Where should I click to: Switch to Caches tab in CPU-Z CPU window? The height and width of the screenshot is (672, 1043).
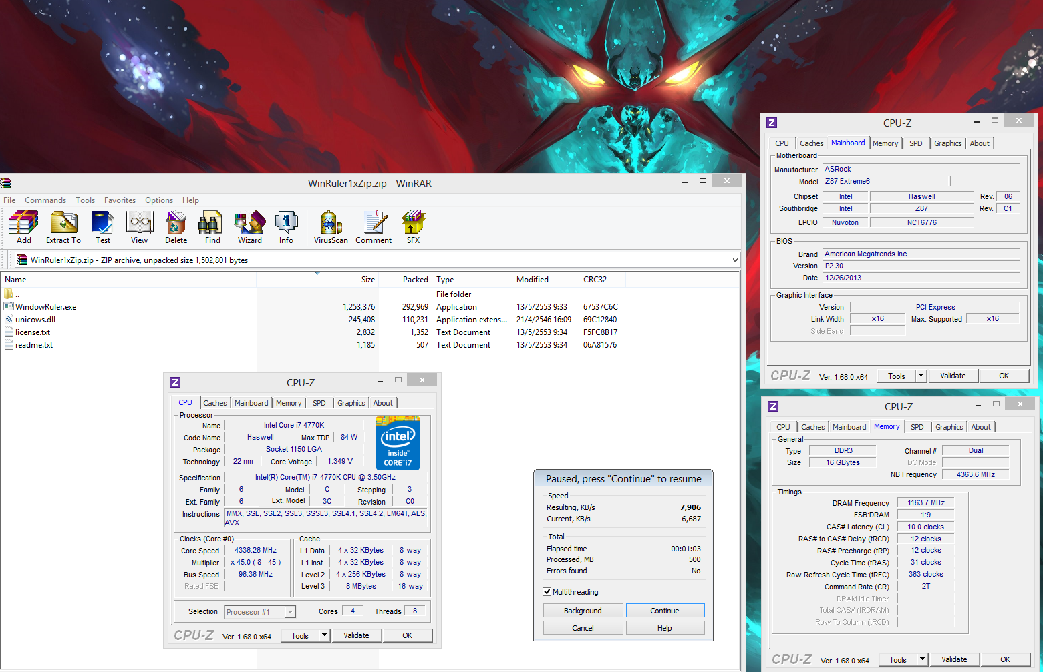point(215,403)
